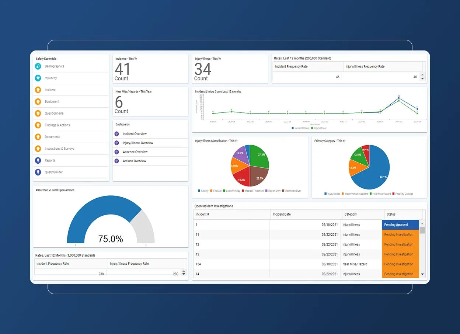The image size is (460, 334).
Task: Toggle the Incident Count legend entry
Action: point(302,128)
